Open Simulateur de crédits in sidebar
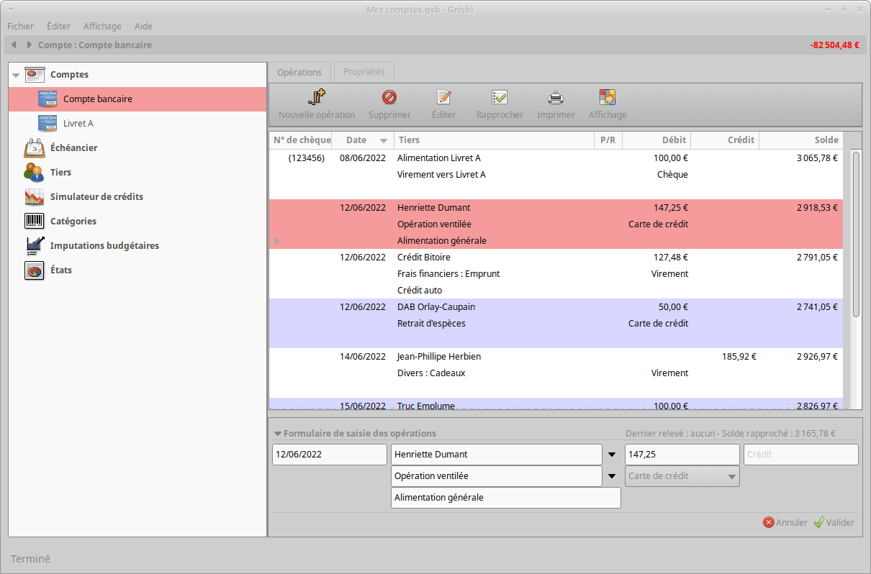The width and height of the screenshot is (871, 574). pyautogui.click(x=96, y=197)
